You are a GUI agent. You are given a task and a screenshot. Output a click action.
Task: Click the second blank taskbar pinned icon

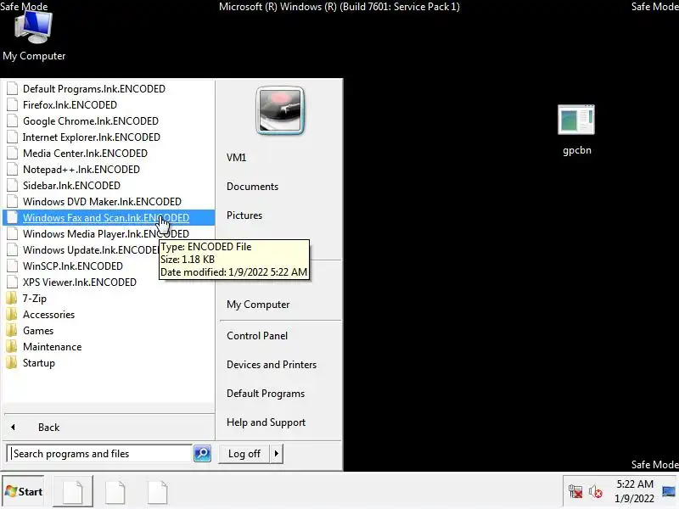pos(115,492)
